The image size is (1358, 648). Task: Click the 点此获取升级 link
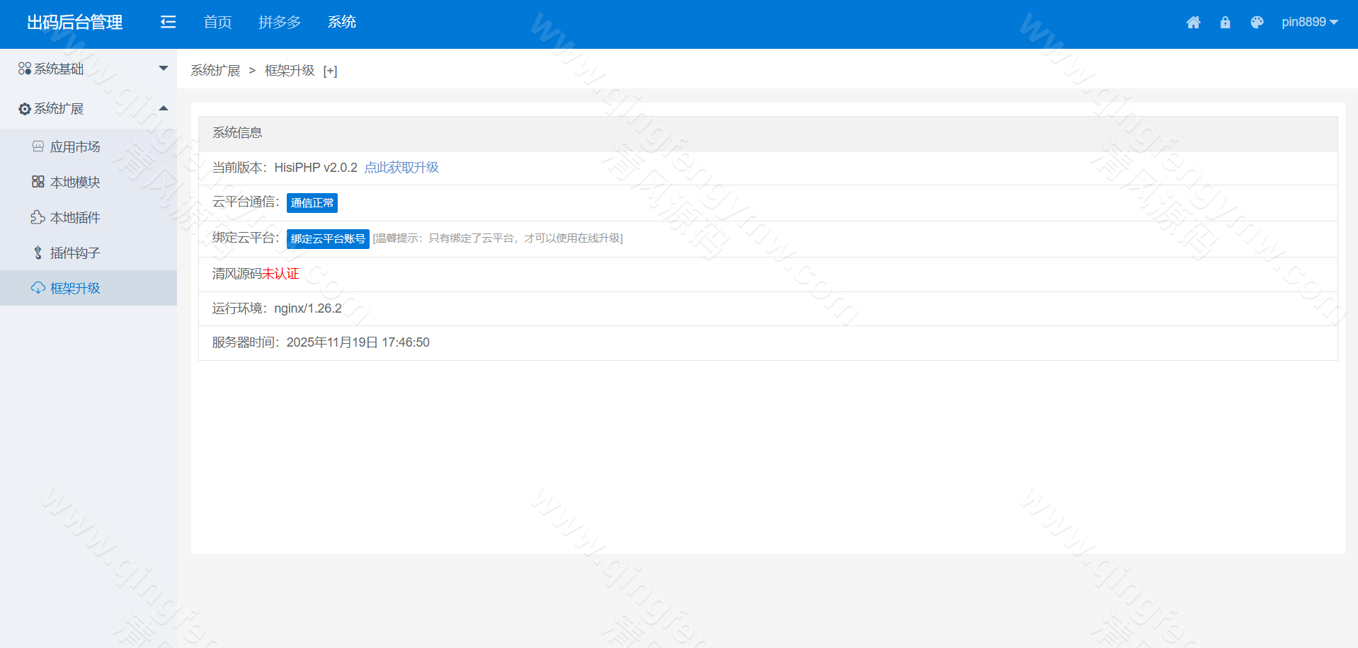(x=401, y=168)
